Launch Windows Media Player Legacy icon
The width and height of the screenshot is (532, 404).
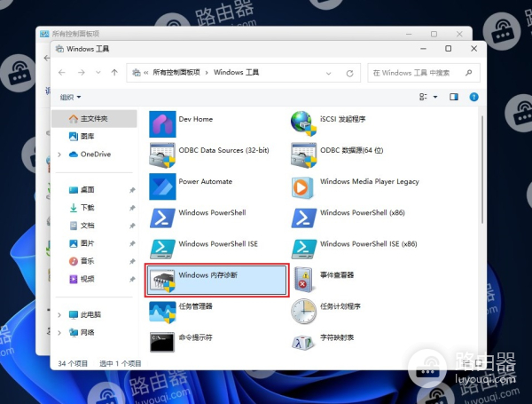tap(302, 187)
